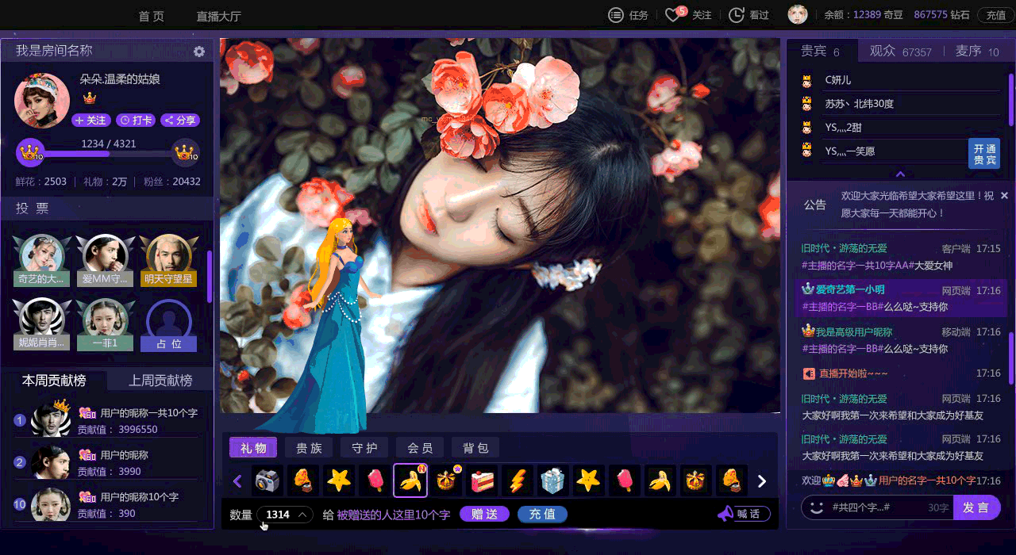Open the 任务 tasks icon in top bar
This screenshot has height=555, width=1016.
615,15
